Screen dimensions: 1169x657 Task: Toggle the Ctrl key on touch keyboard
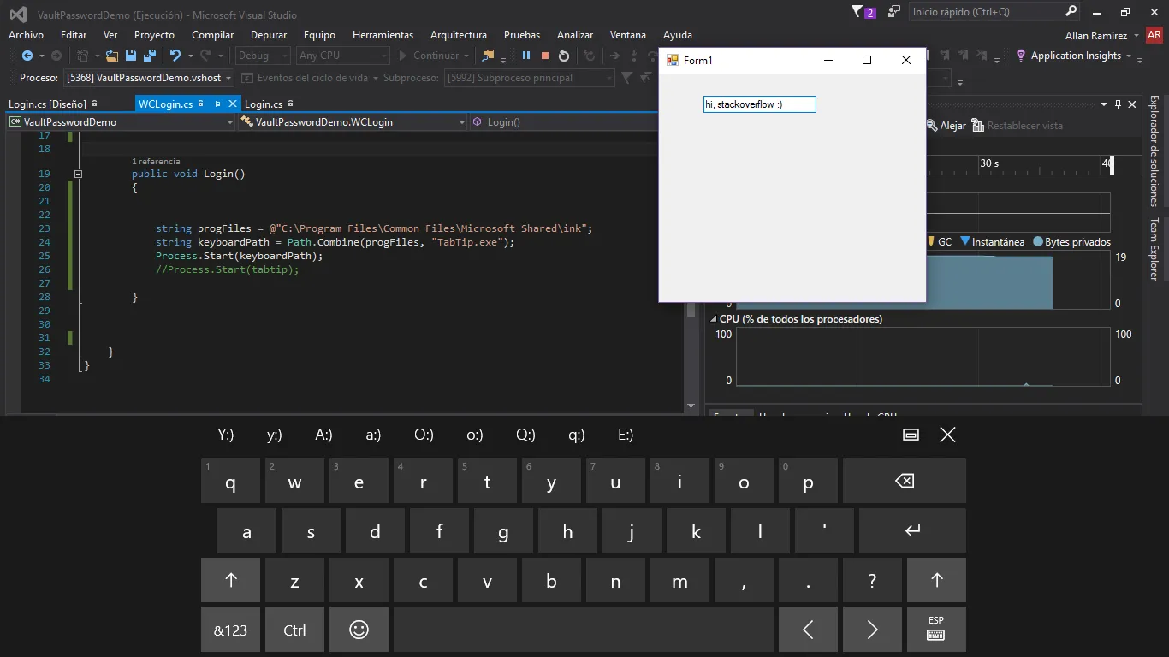[x=294, y=630]
